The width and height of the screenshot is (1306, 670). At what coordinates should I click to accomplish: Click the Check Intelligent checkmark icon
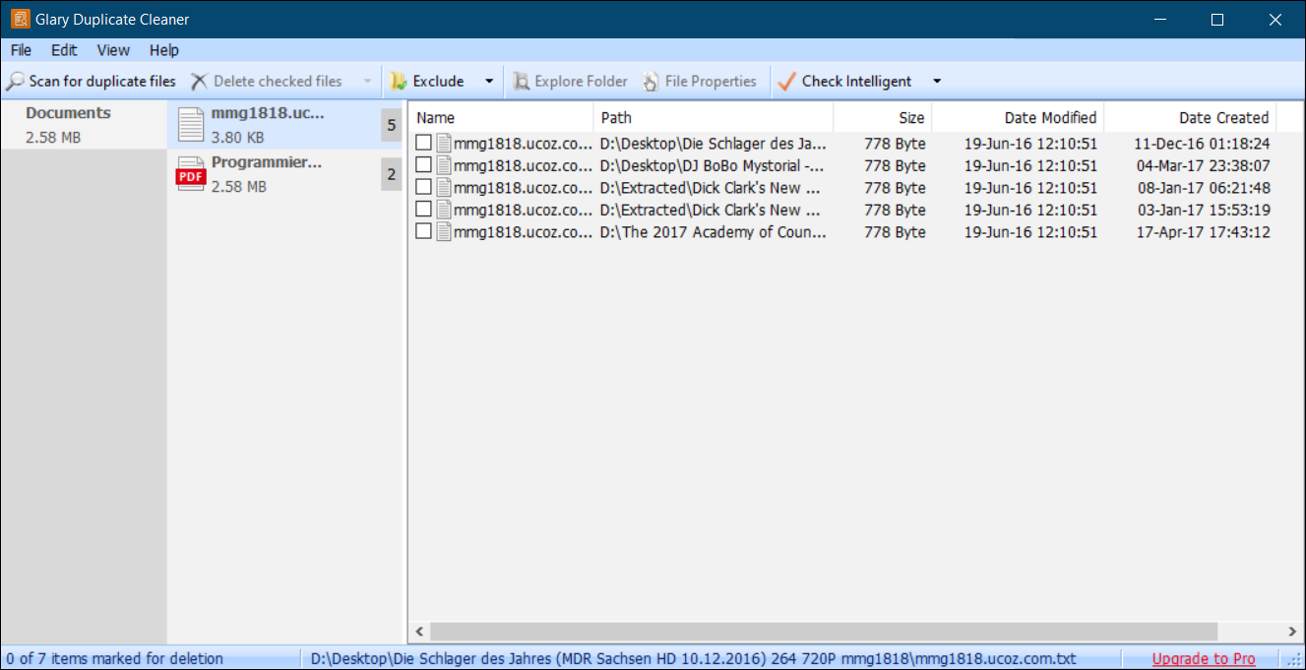[785, 82]
